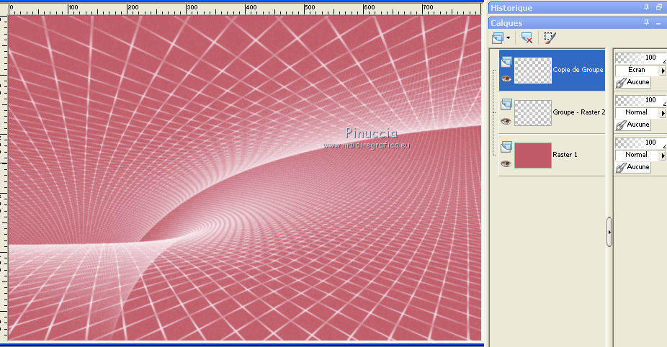
Task: Adjust opacity slider of Raster 1 layer
Action: (x=640, y=143)
